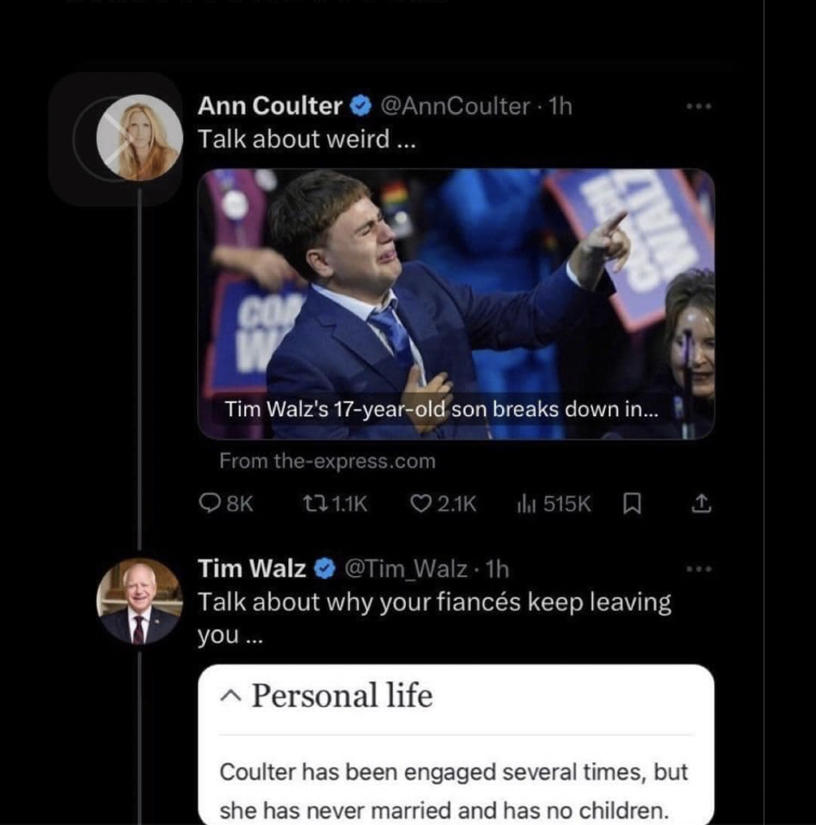The height and width of the screenshot is (825, 816).
Task: Open the Tim Walz's son article card
Action: pos(456,303)
